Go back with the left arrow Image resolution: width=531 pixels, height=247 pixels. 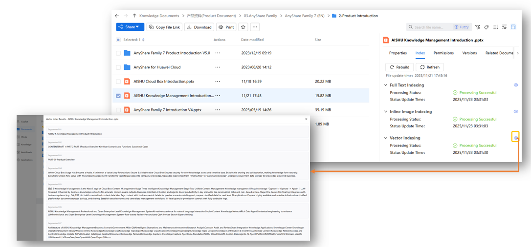coord(117,16)
